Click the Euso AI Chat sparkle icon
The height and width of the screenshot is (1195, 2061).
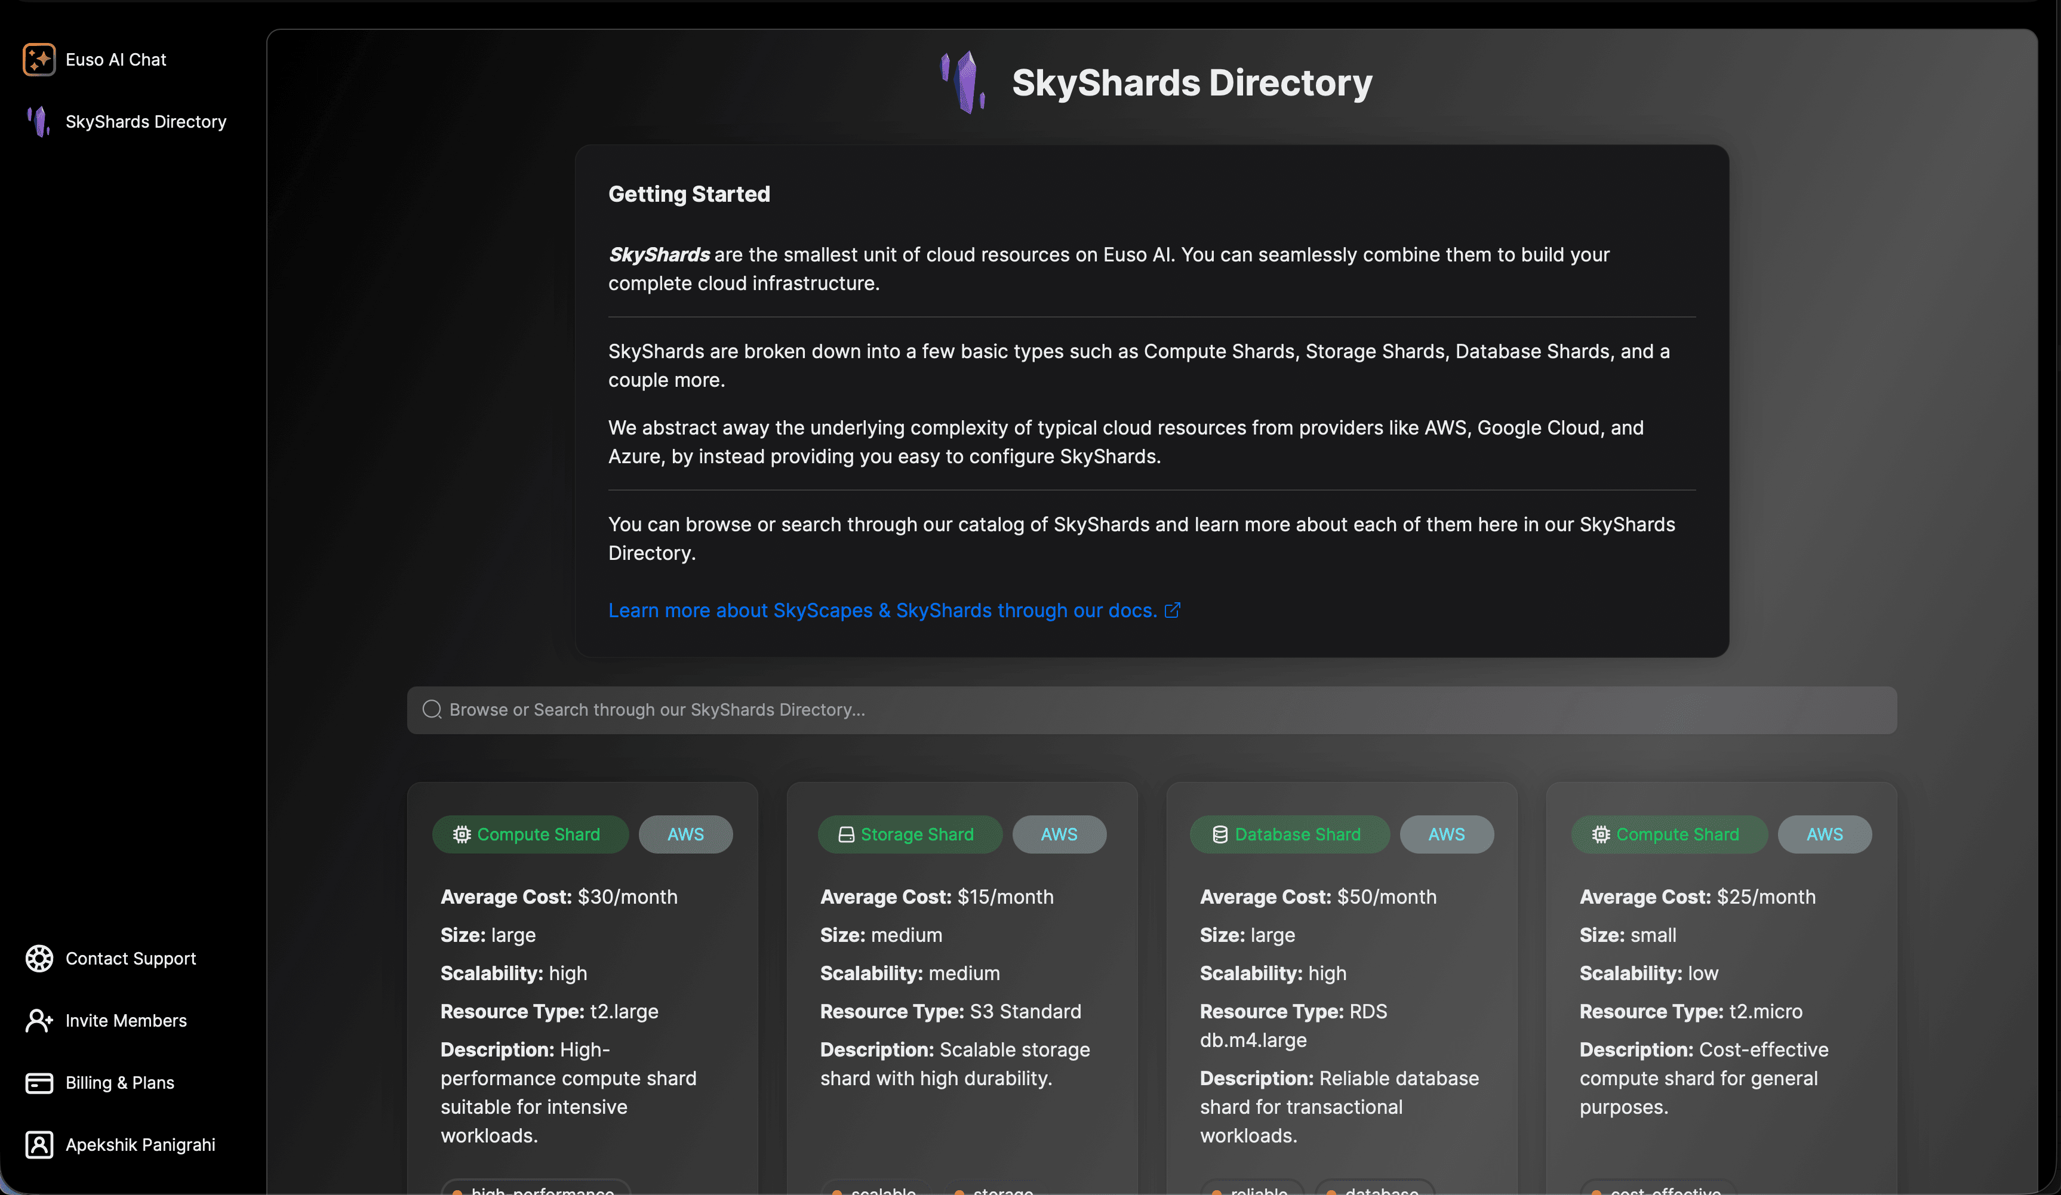tap(38, 60)
